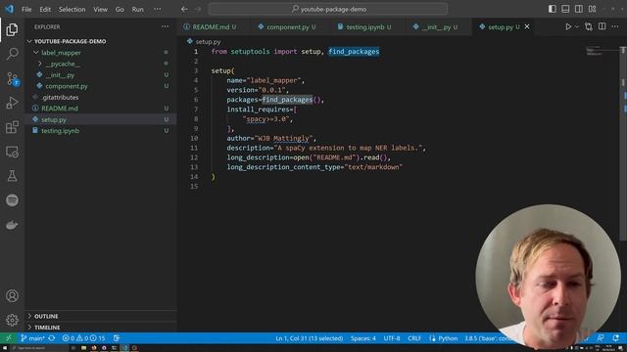Open the notifications bell in status bar
The width and height of the screenshot is (627, 352).
[x=615, y=338]
